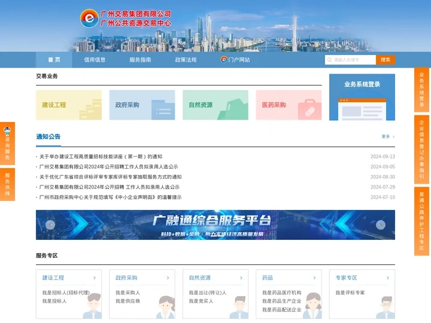Click the orange 搜索 button
Viewport: 431px width, 323px height.
pyautogui.click(x=386, y=60)
